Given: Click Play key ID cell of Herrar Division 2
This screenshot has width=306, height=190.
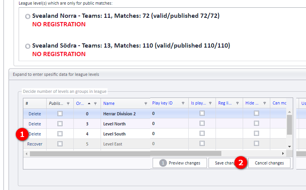Looking at the screenshot, I should click(x=169, y=113).
